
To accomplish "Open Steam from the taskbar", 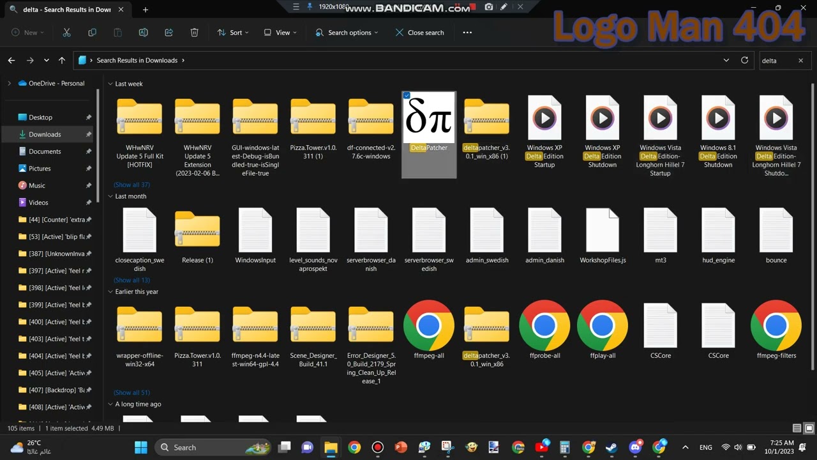I will coord(612,447).
